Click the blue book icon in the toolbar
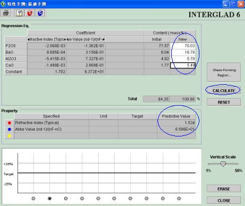This screenshot has width=245, height=206. (40, 13)
